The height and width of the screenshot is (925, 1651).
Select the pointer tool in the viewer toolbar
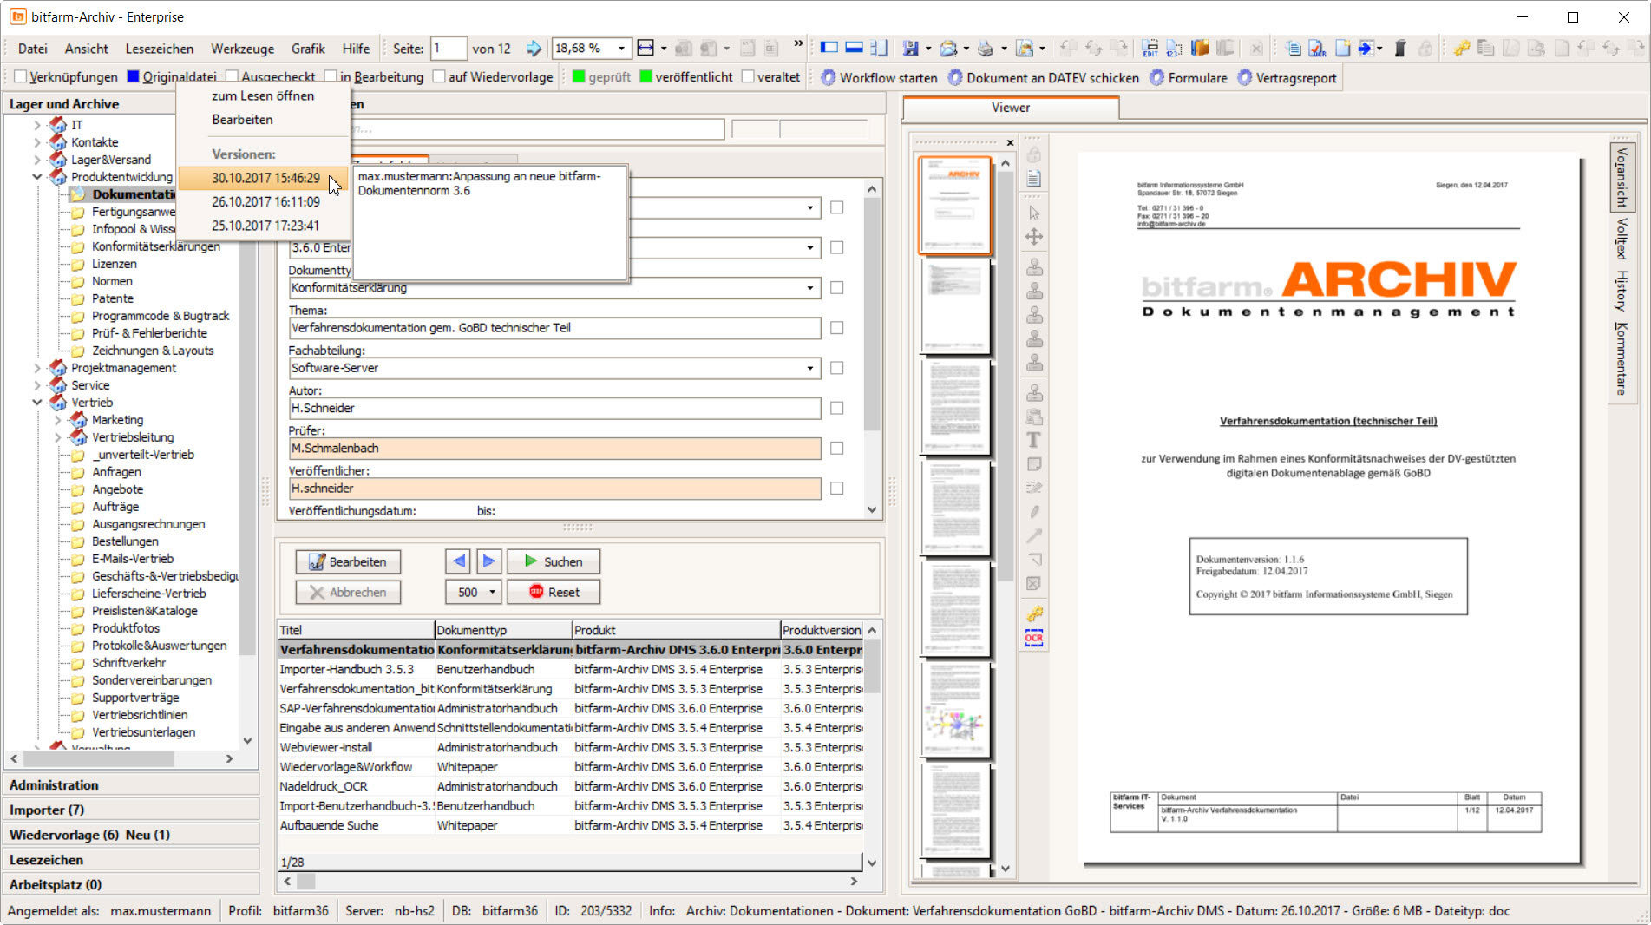(1034, 213)
